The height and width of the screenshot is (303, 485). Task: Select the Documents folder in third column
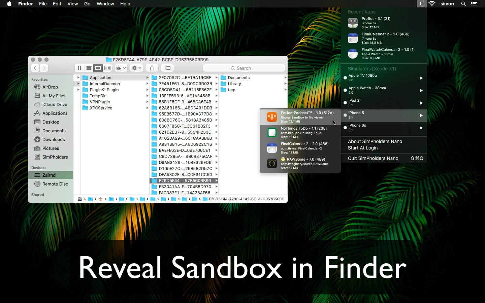[253, 77]
